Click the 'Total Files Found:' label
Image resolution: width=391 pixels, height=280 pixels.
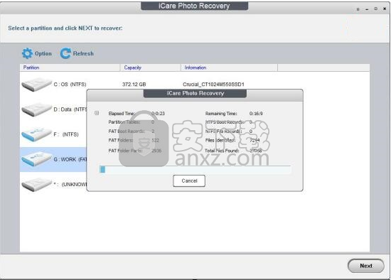(222, 151)
